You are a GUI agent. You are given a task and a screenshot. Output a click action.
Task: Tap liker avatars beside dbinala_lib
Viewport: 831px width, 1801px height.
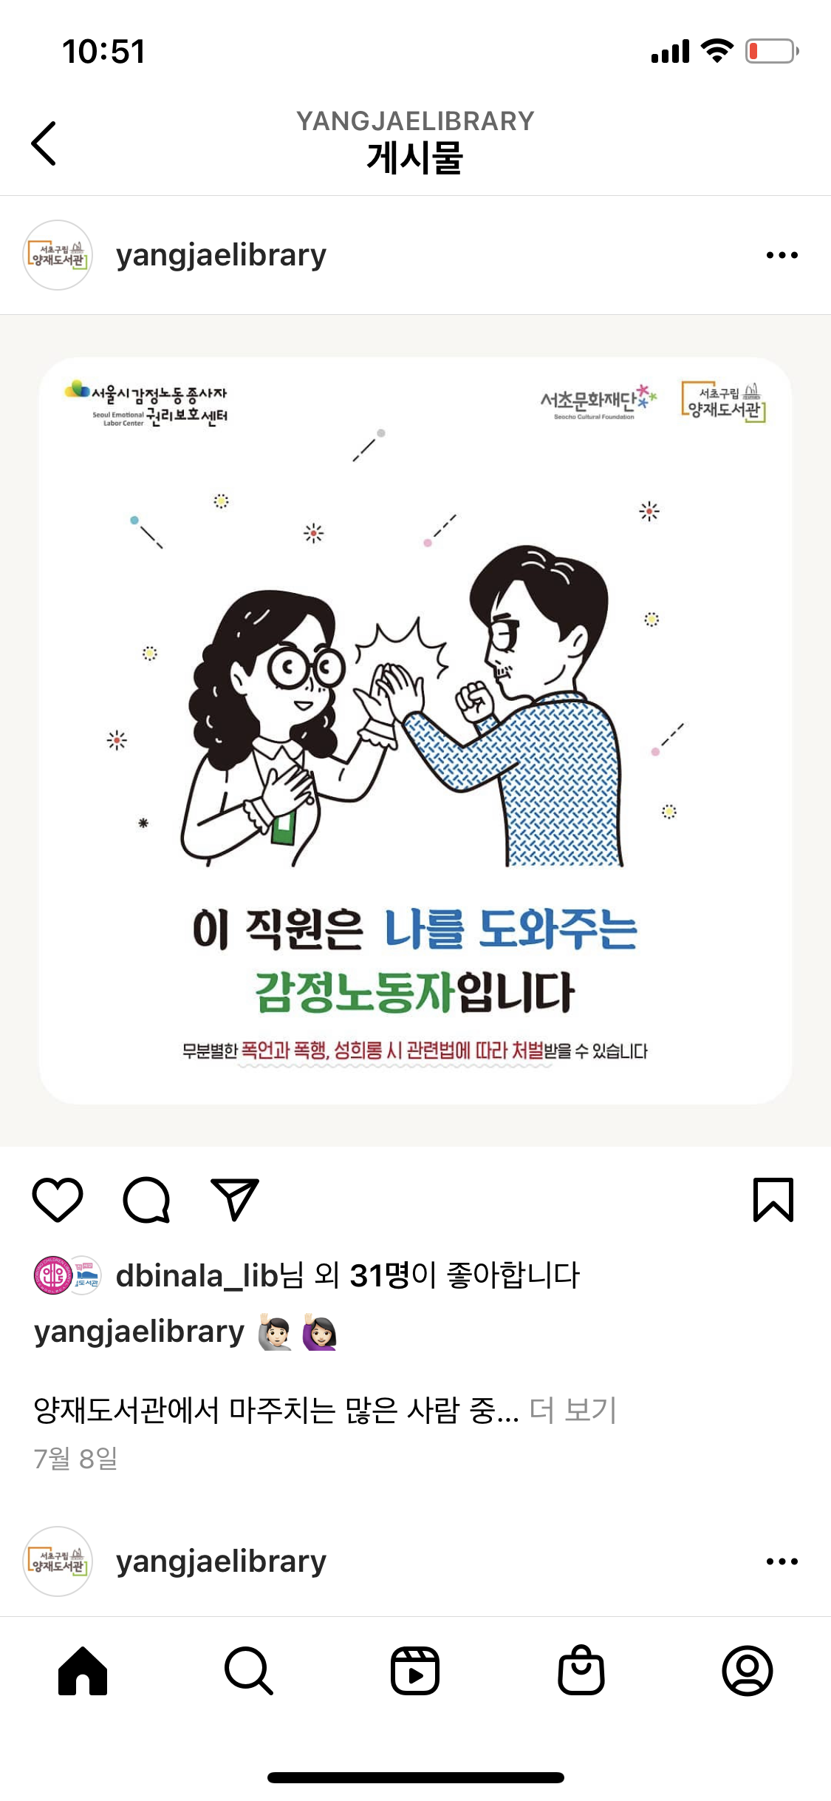(67, 1275)
